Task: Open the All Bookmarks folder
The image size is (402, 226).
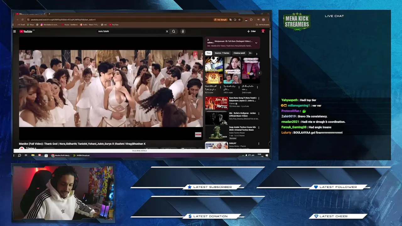Action: pos(263,24)
